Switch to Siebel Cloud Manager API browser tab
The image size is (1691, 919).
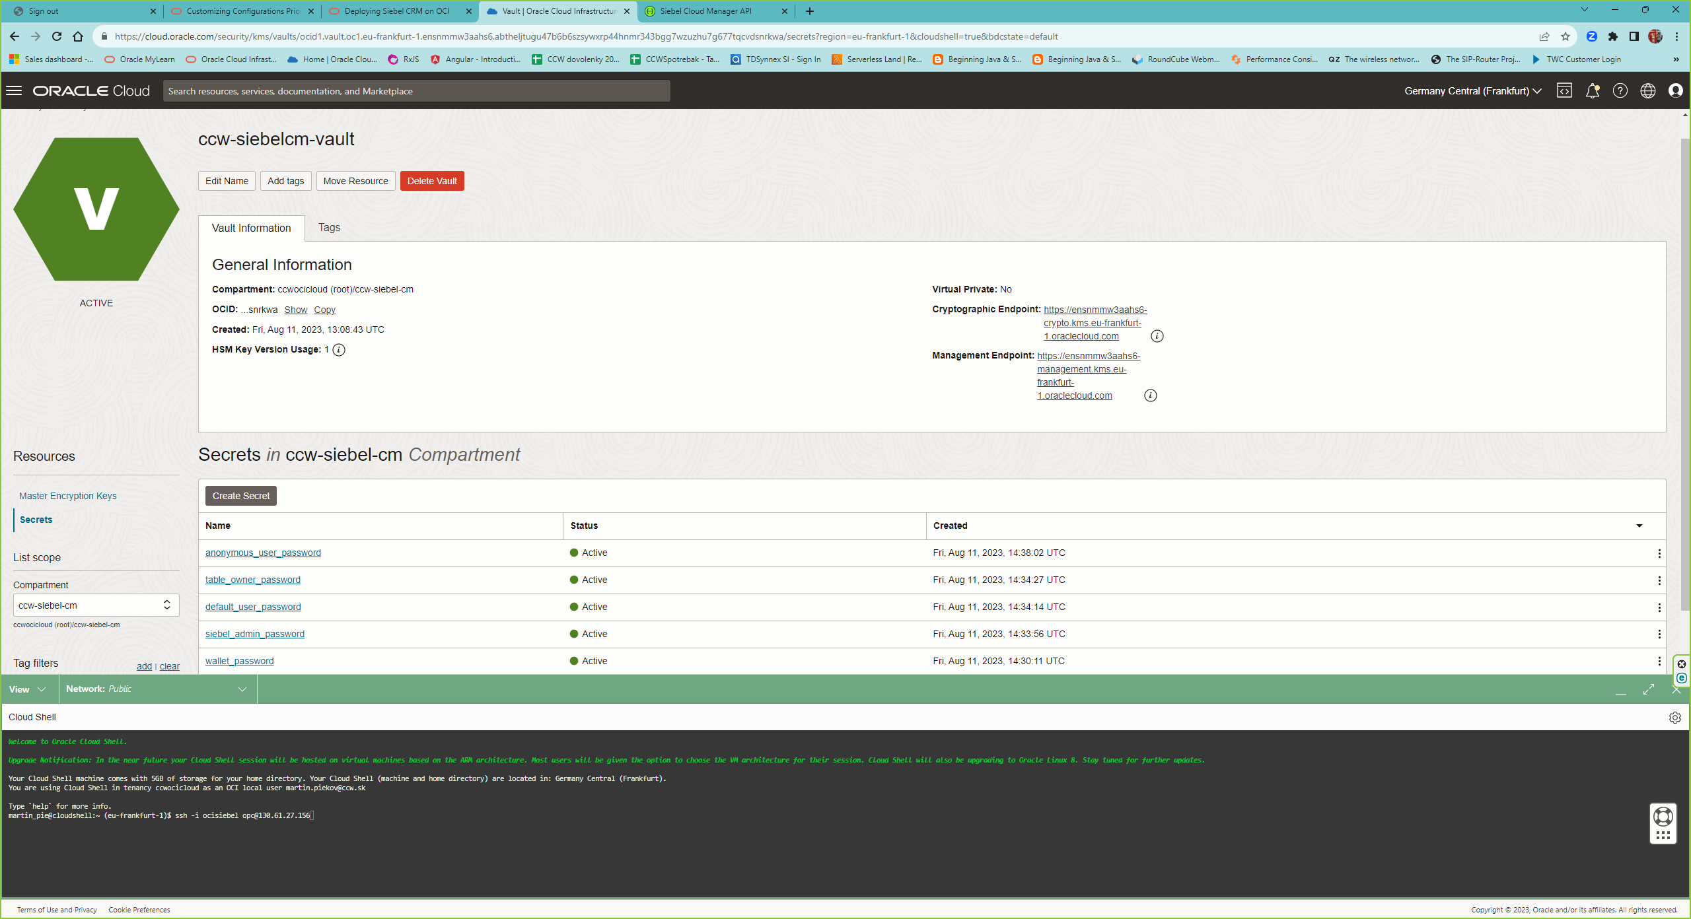(716, 11)
